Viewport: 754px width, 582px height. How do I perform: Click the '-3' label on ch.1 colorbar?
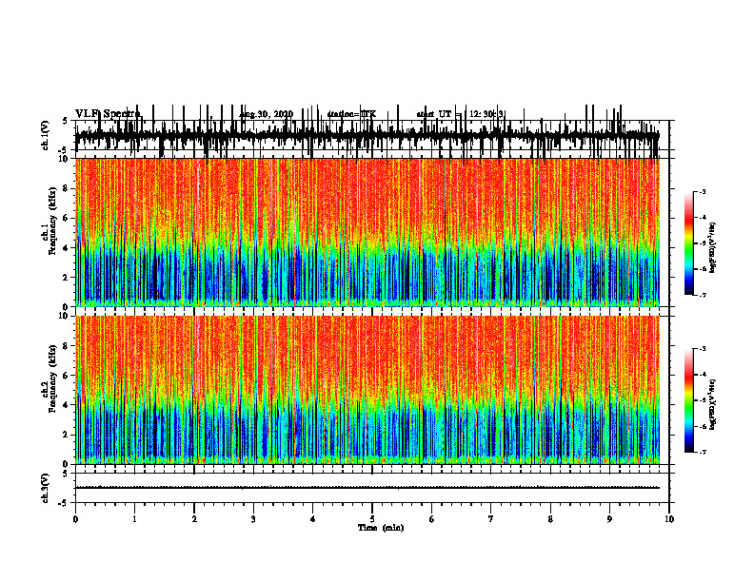(x=703, y=191)
